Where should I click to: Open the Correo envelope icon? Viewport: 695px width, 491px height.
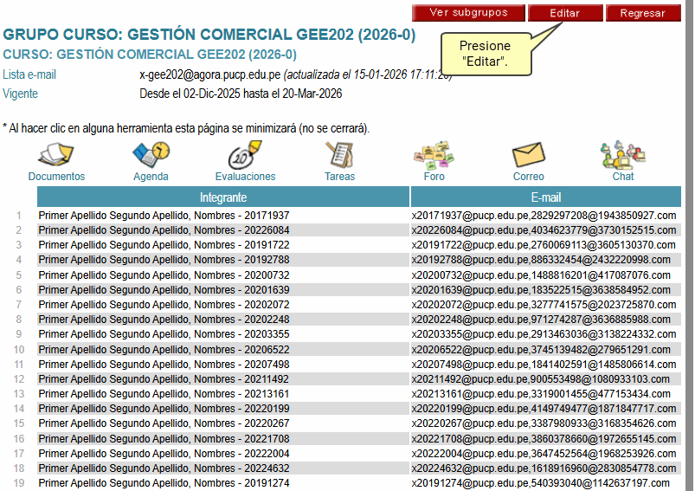pyautogui.click(x=528, y=156)
